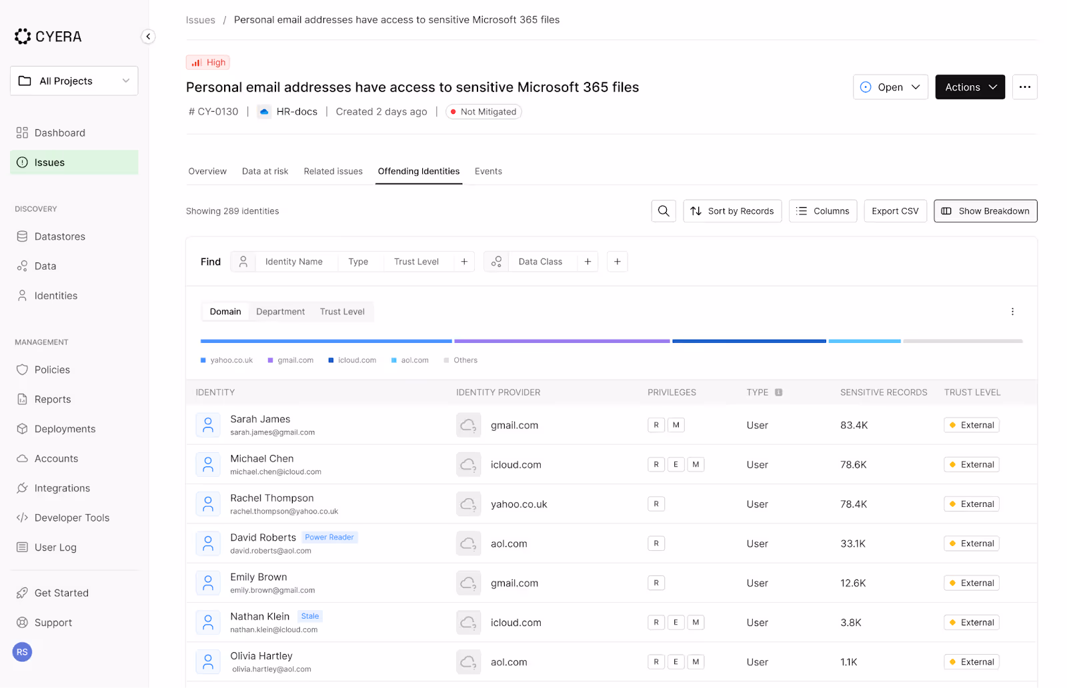Click the Type filter field
This screenshot has height=688, width=1067.
tap(359, 262)
